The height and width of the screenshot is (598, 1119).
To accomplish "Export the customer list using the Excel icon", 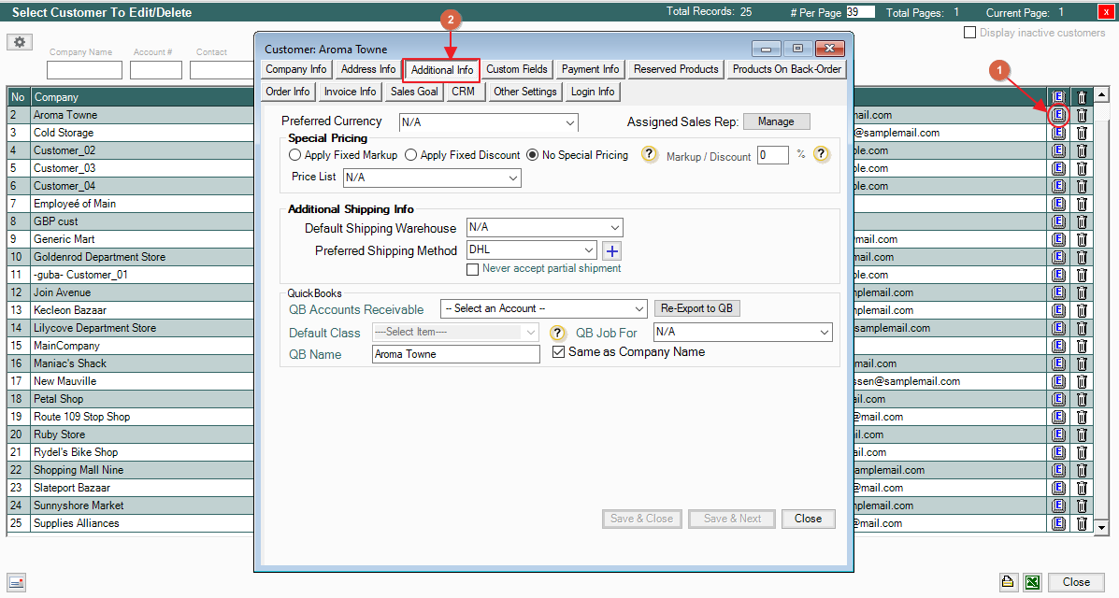I will (x=1032, y=581).
